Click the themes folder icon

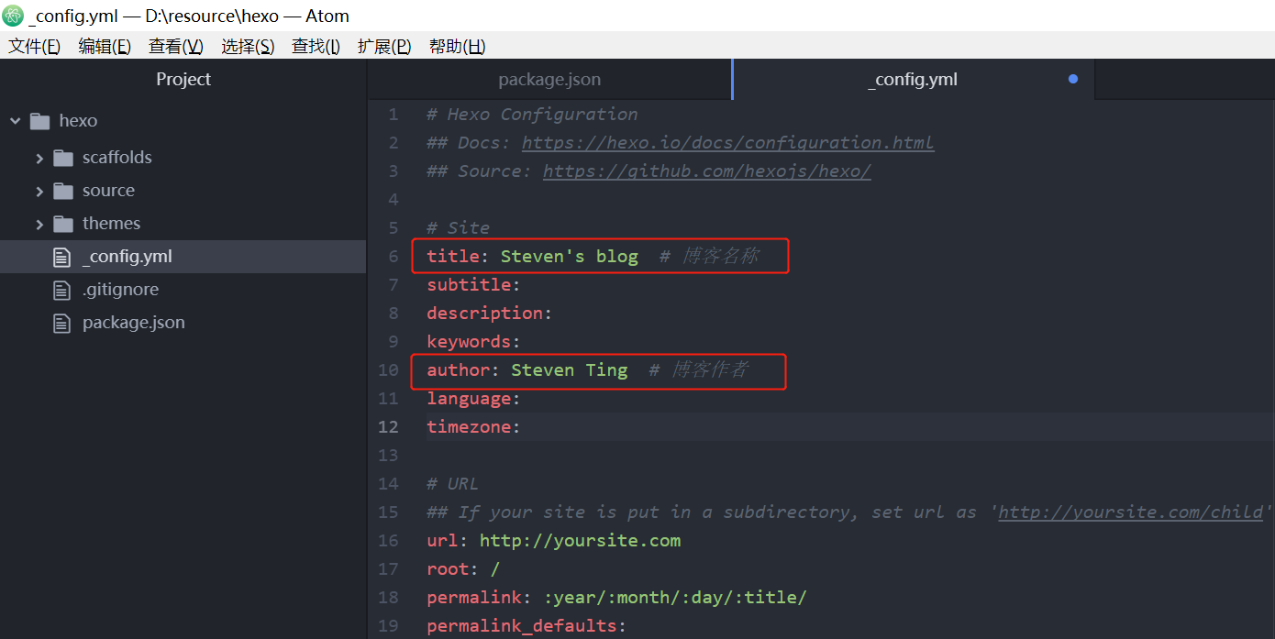pos(63,224)
